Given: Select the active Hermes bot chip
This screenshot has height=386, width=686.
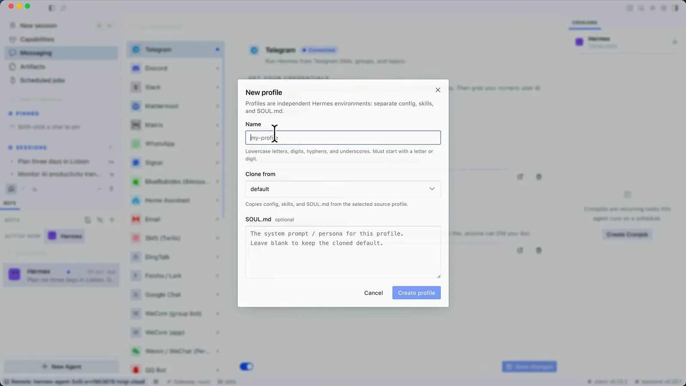Looking at the screenshot, I should 66,236.
